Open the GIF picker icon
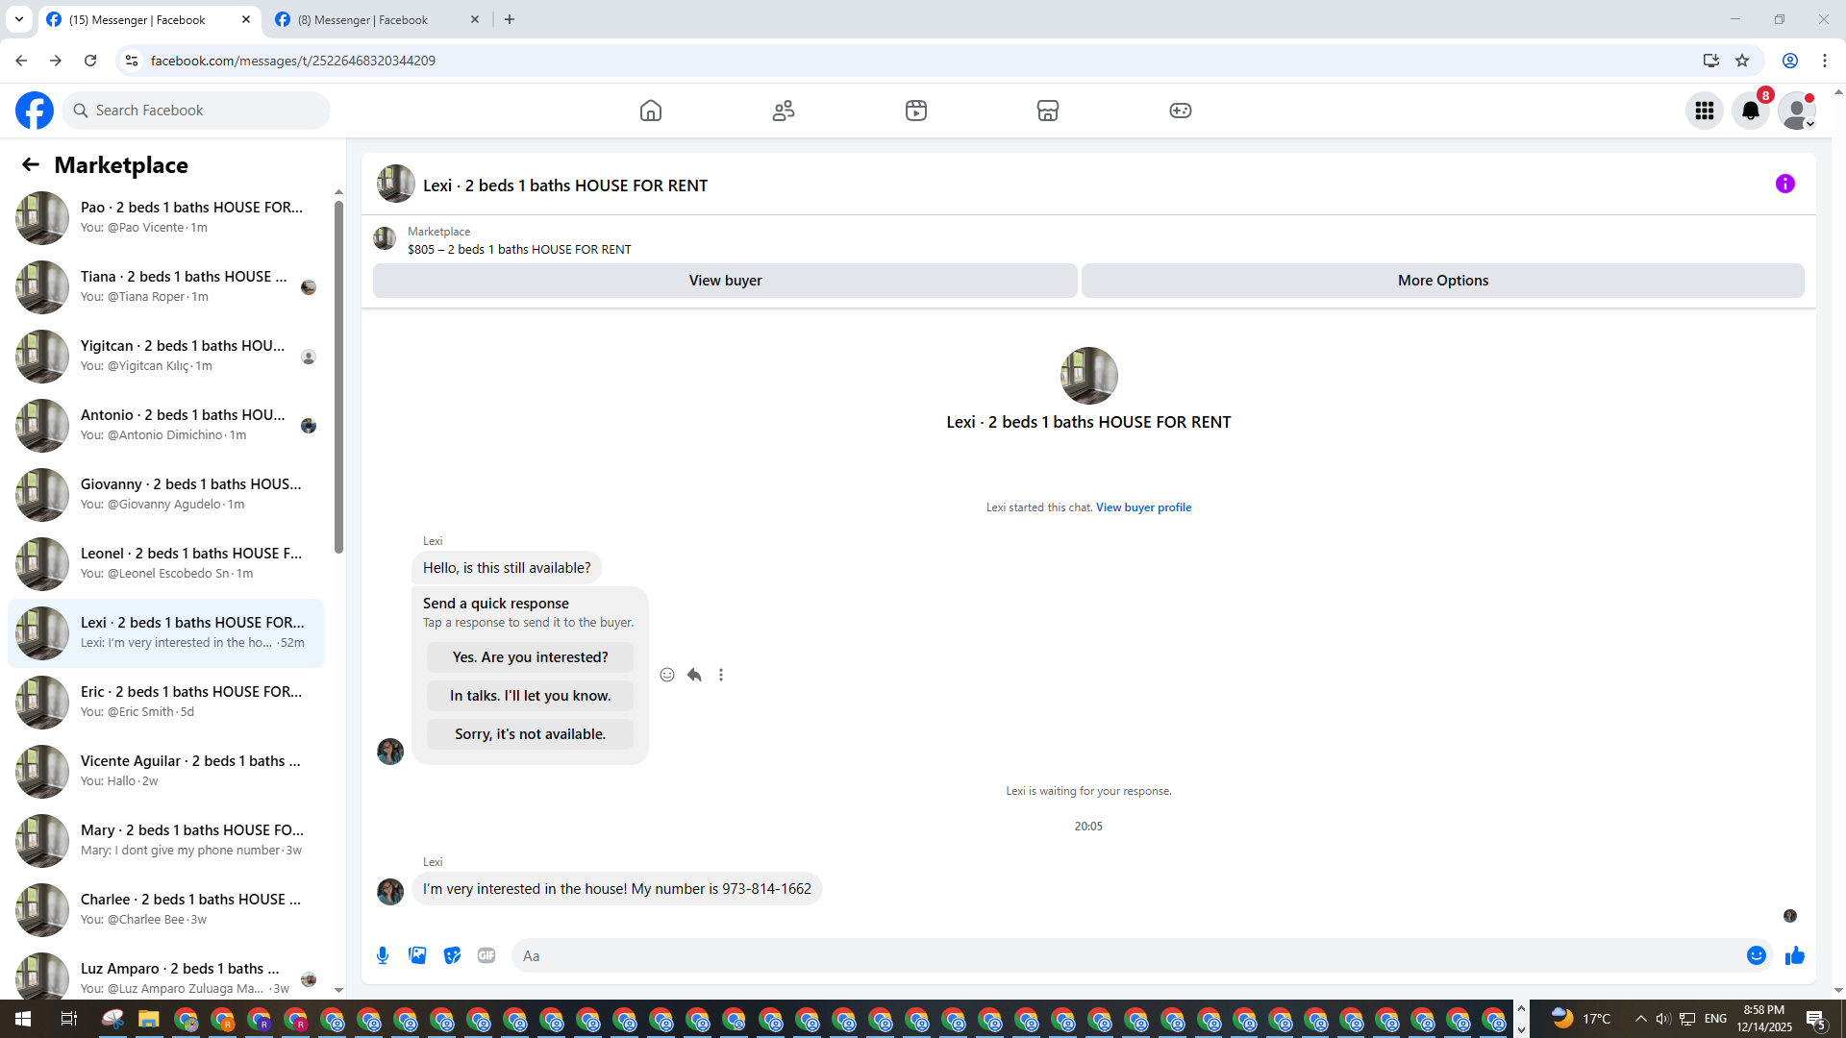Screen dimensions: 1846x1038 tap(486, 955)
